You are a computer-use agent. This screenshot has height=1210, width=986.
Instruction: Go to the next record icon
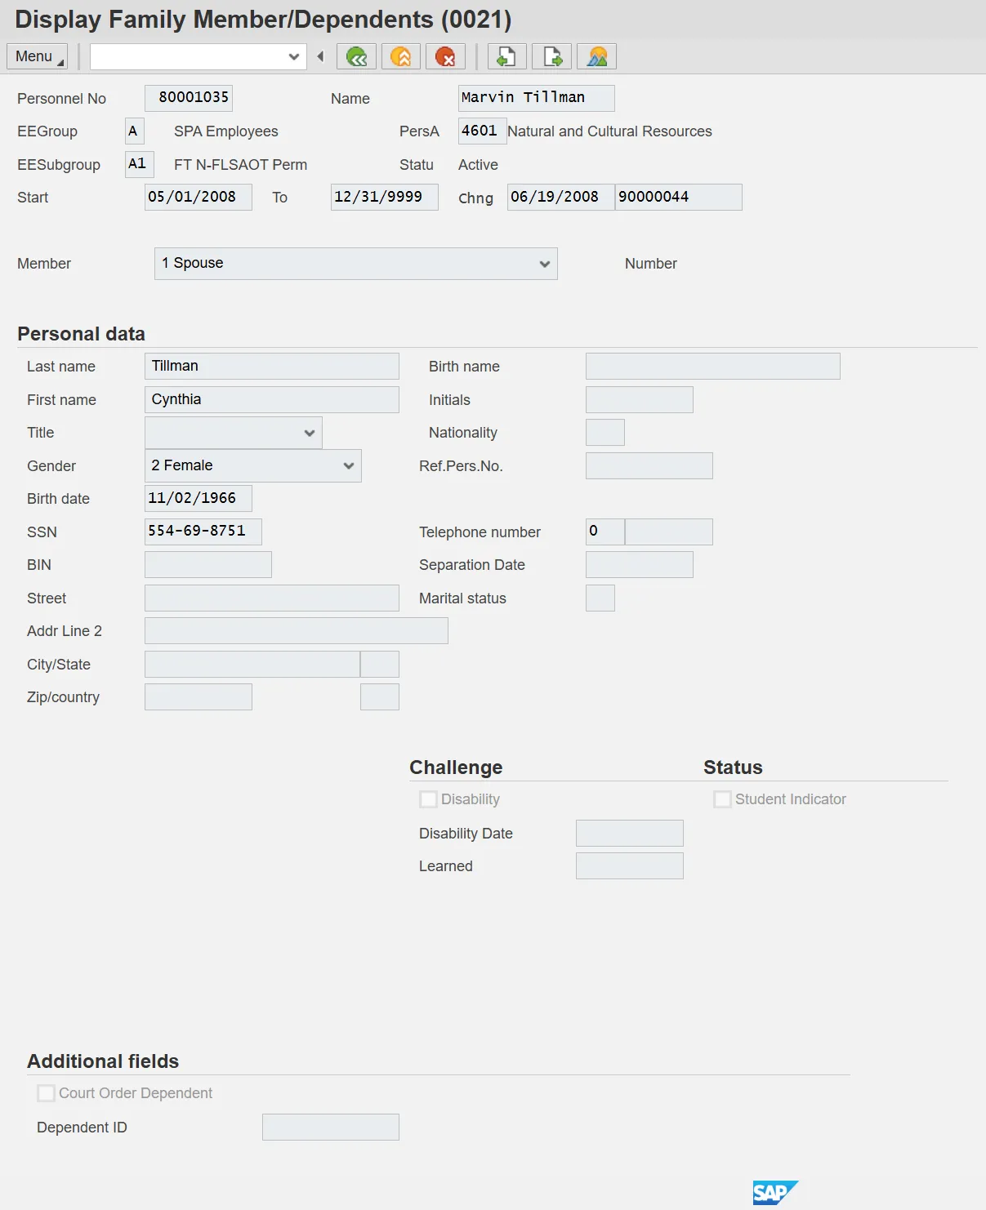coord(552,56)
